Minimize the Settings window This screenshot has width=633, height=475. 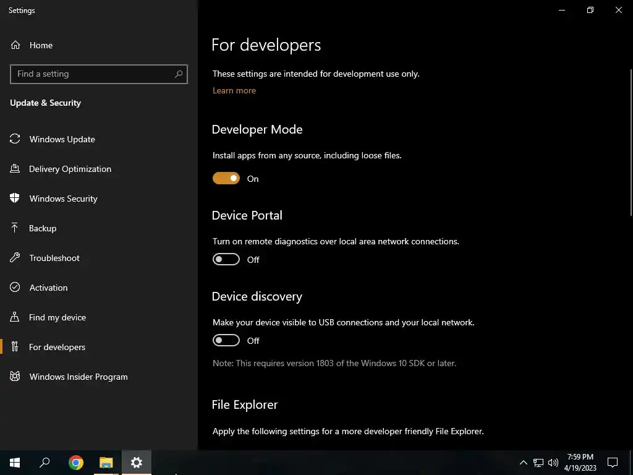click(561, 10)
